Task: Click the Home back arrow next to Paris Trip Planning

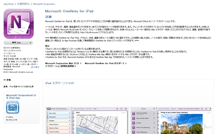Action: tap(49, 109)
